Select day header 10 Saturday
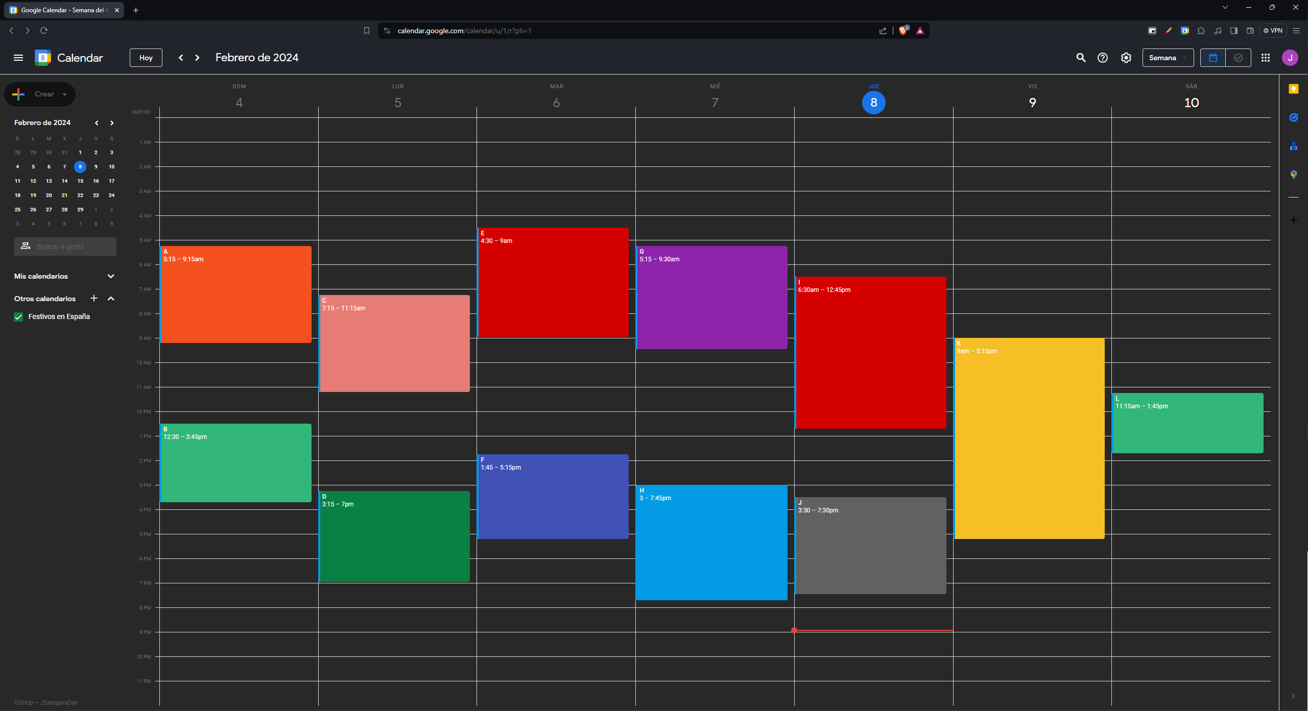The image size is (1308, 711). (x=1191, y=103)
